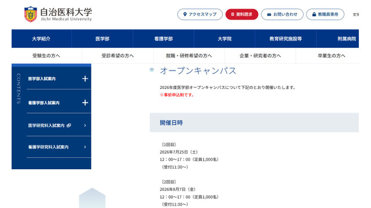Open the 看護学部 main menu
371x208 pixels.
tap(163, 39)
